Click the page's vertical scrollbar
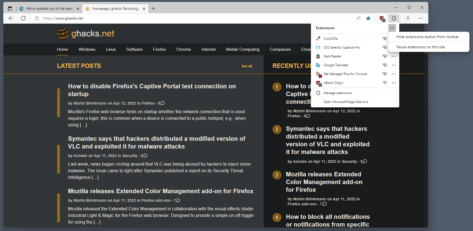This screenshot has width=473, height=231. pos(426,126)
